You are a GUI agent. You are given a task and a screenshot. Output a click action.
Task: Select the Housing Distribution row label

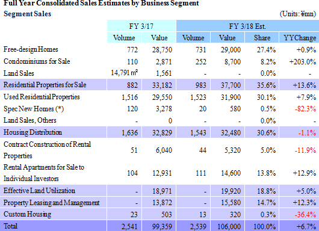coord(33,132)
